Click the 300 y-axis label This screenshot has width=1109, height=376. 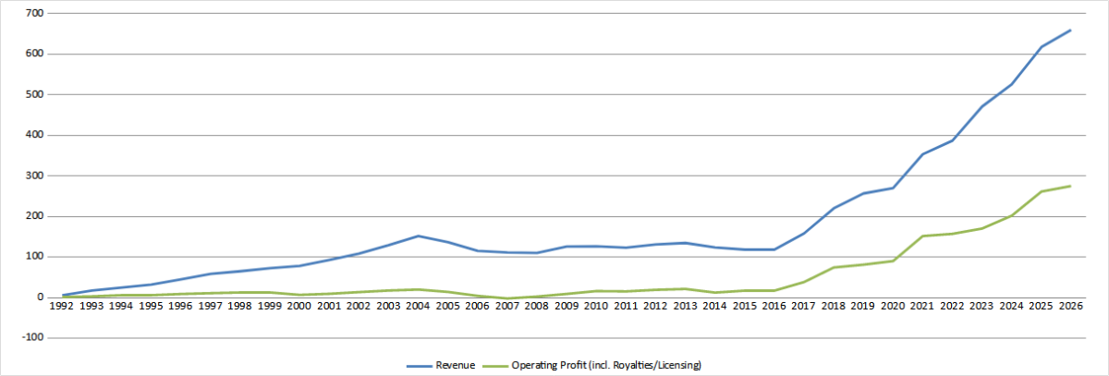[x=37, y=176]
